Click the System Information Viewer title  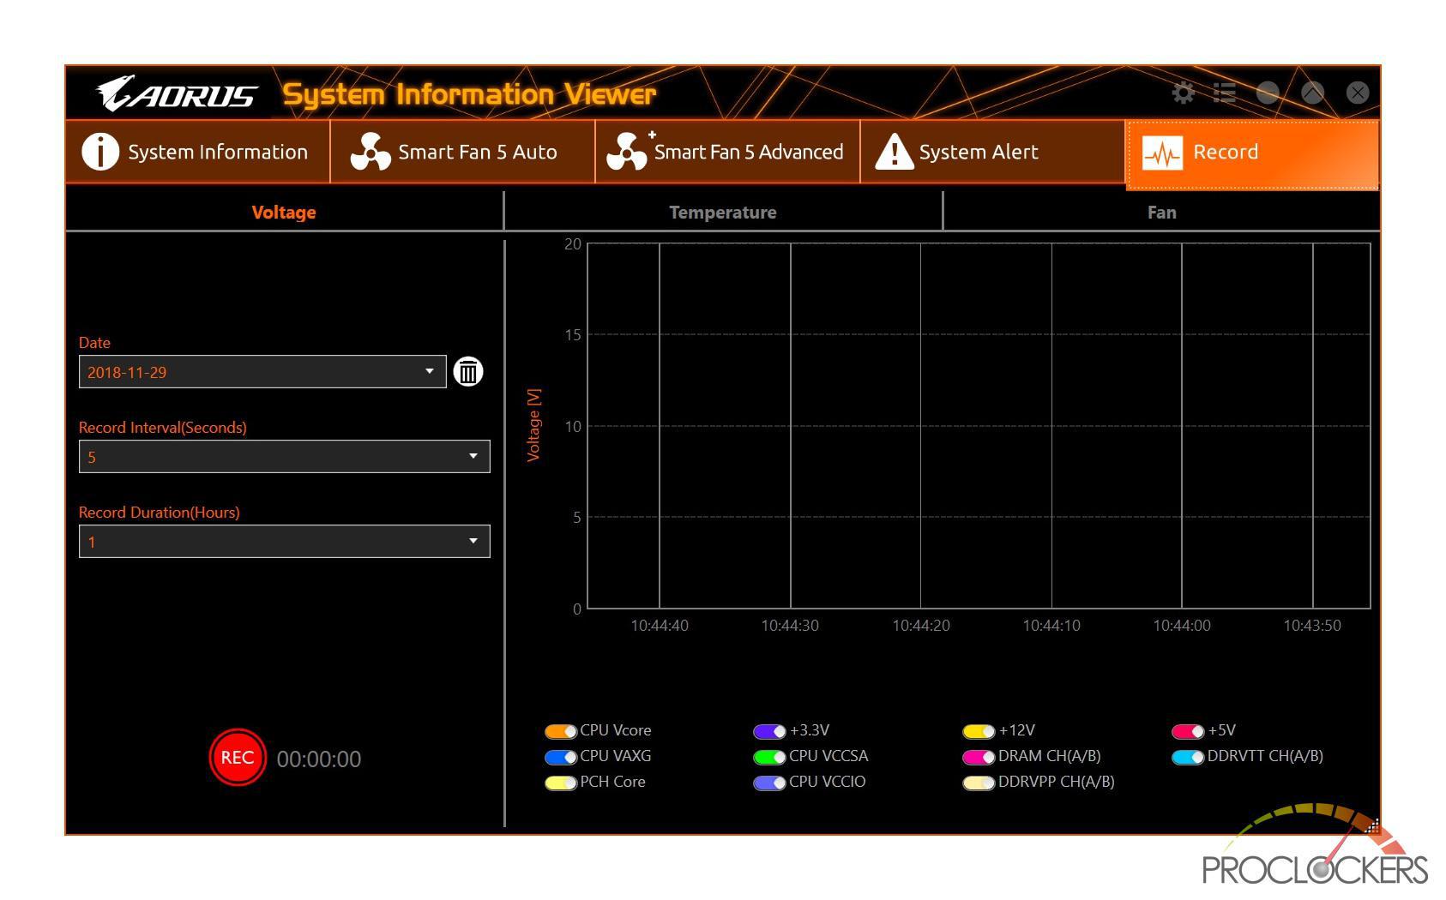point(469,94)
